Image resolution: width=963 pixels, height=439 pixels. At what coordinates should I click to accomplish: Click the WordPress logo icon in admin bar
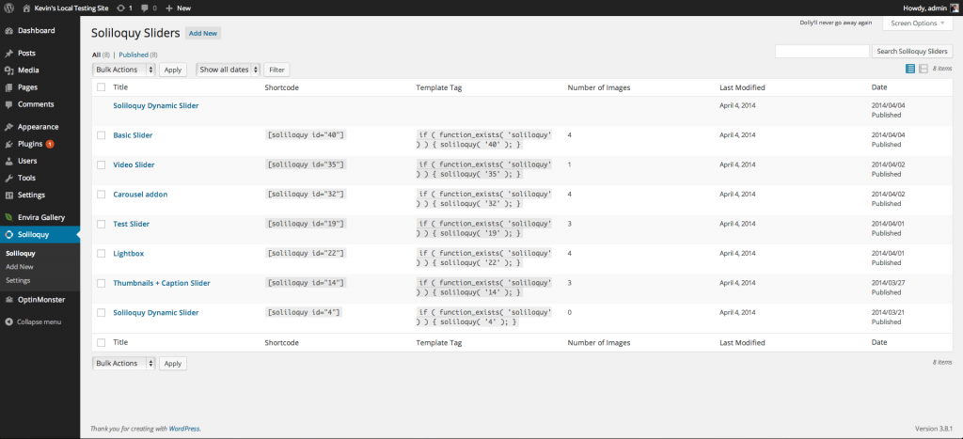(8, 8)
